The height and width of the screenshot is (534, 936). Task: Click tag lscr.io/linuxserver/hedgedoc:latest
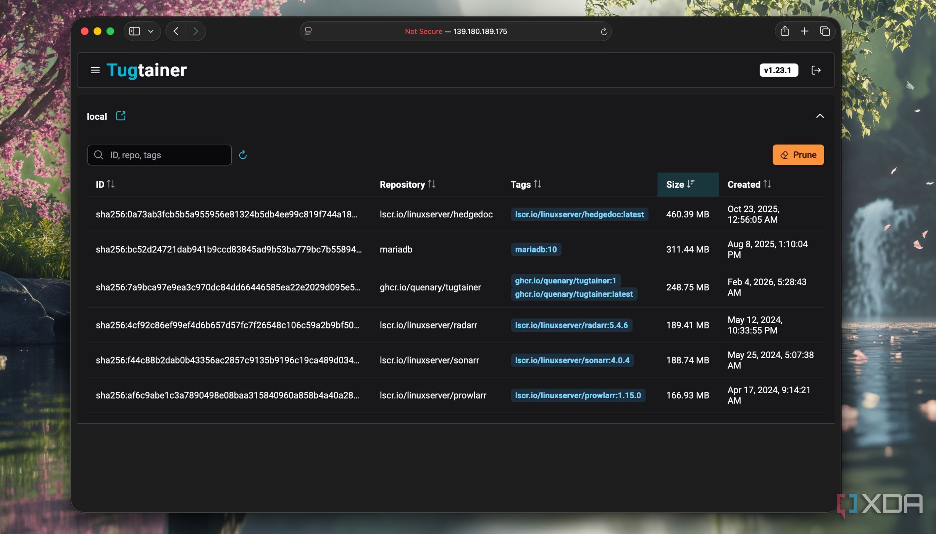point(579,214)
